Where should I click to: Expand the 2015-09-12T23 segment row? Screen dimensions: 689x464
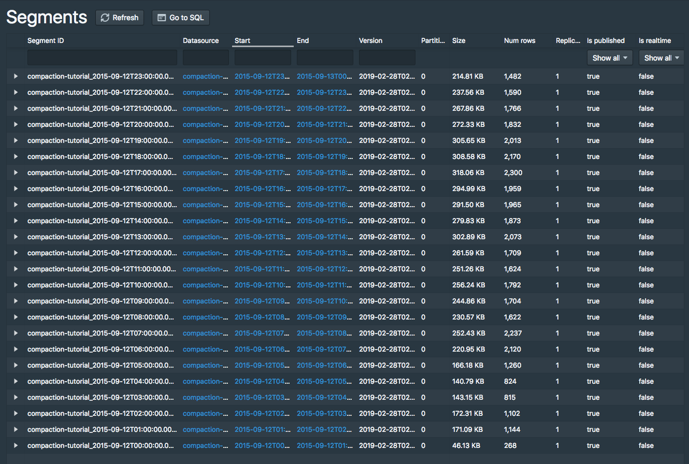(15, 76)
